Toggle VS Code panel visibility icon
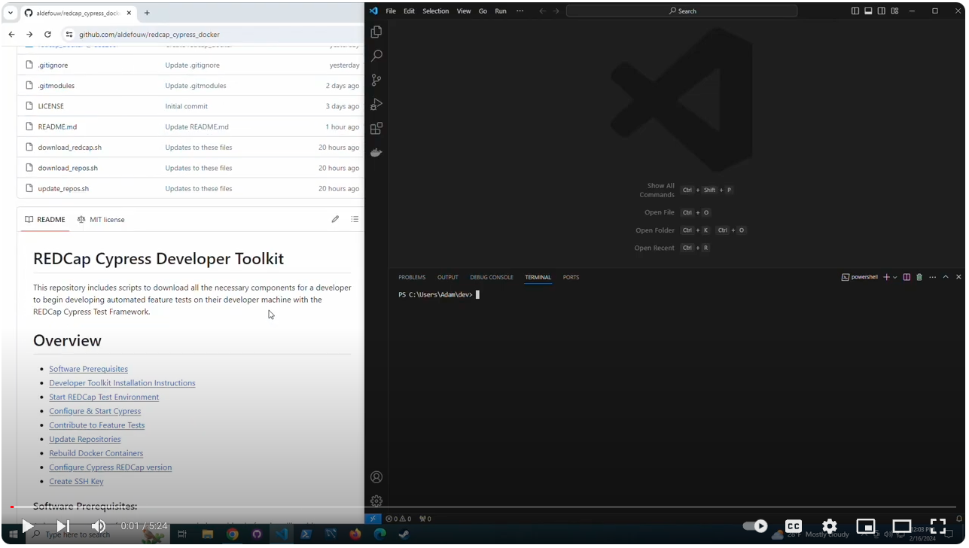This screenshot has height=548, width=969. 868,11
